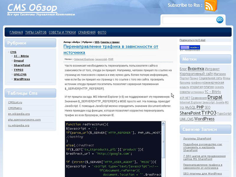
Task: Click the orange RSS feed icon
Action: pos(211,6)
